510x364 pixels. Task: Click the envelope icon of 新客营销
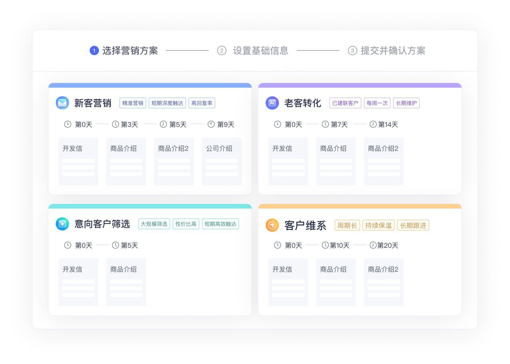click(62, 103)
